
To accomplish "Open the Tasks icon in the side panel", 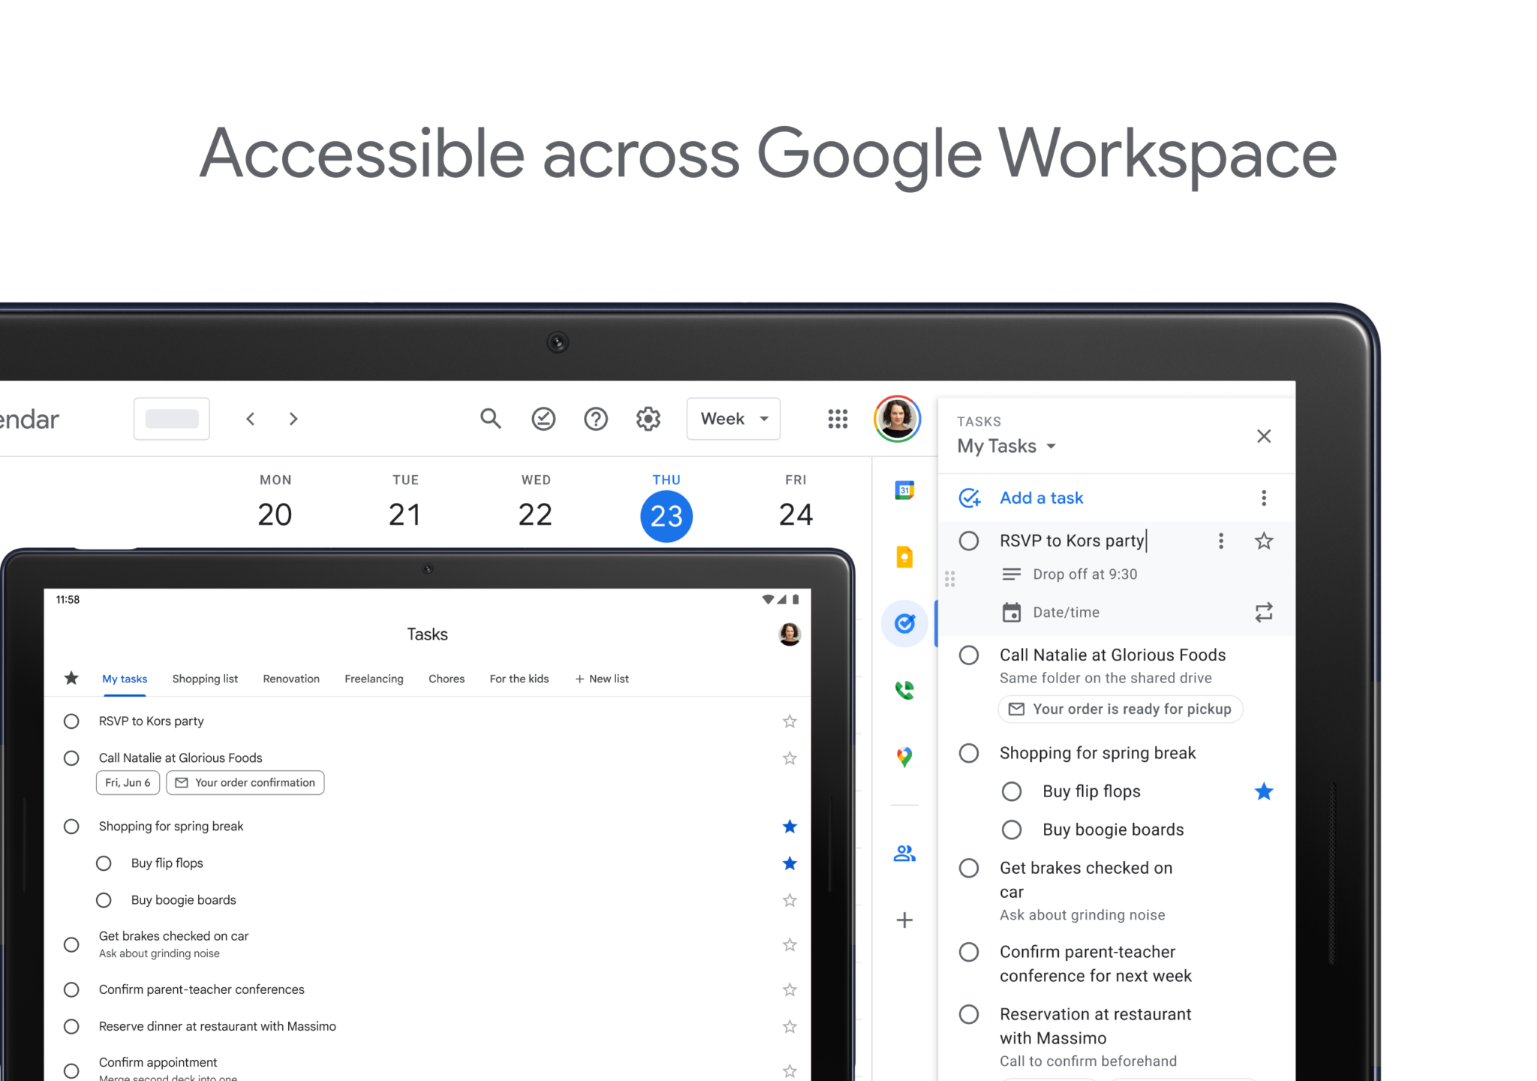I will [904, 623].
